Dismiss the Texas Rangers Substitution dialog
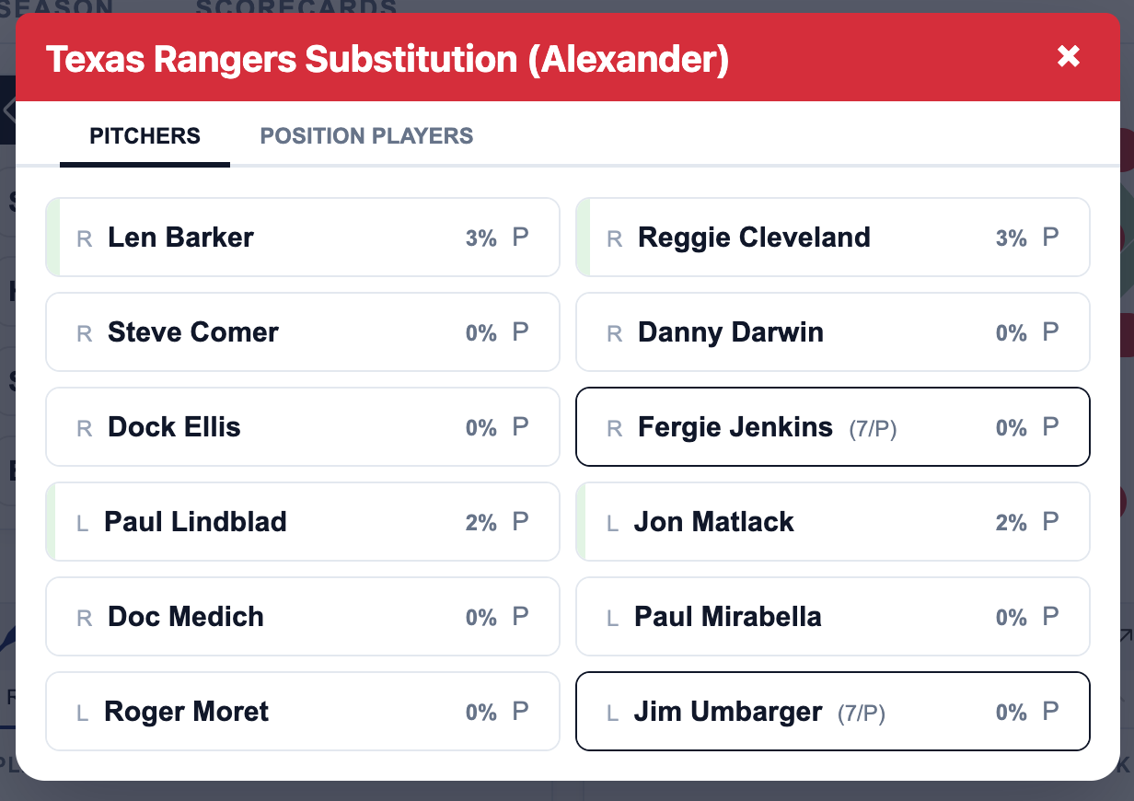Viewport: 1134px width, 801px height. coord(1069,57)
